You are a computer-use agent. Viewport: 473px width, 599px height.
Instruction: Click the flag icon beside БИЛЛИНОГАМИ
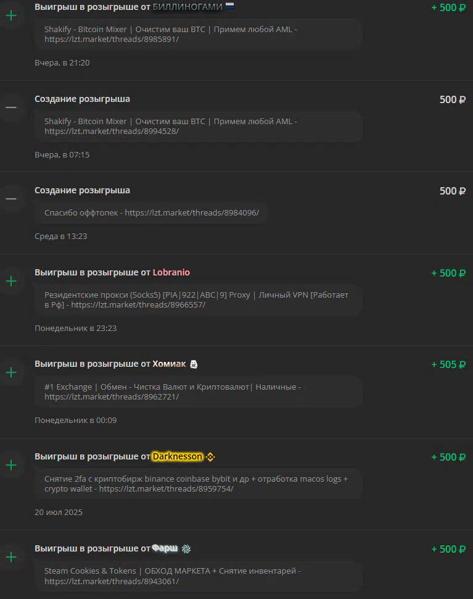229,6
